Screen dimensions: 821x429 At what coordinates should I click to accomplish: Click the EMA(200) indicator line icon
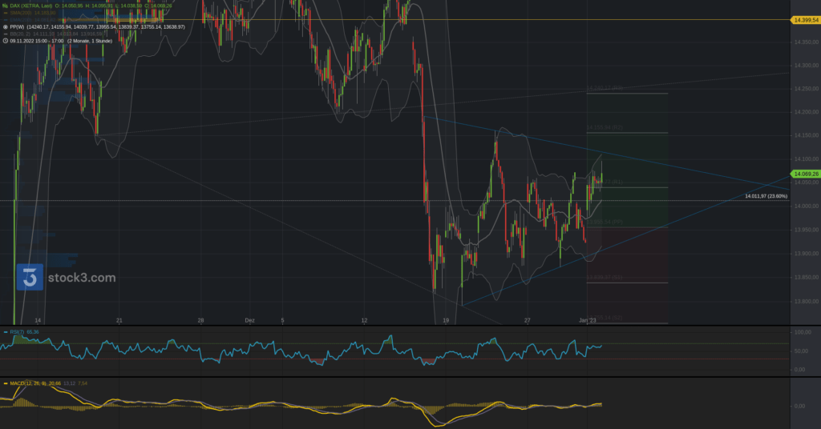point(6,20)
